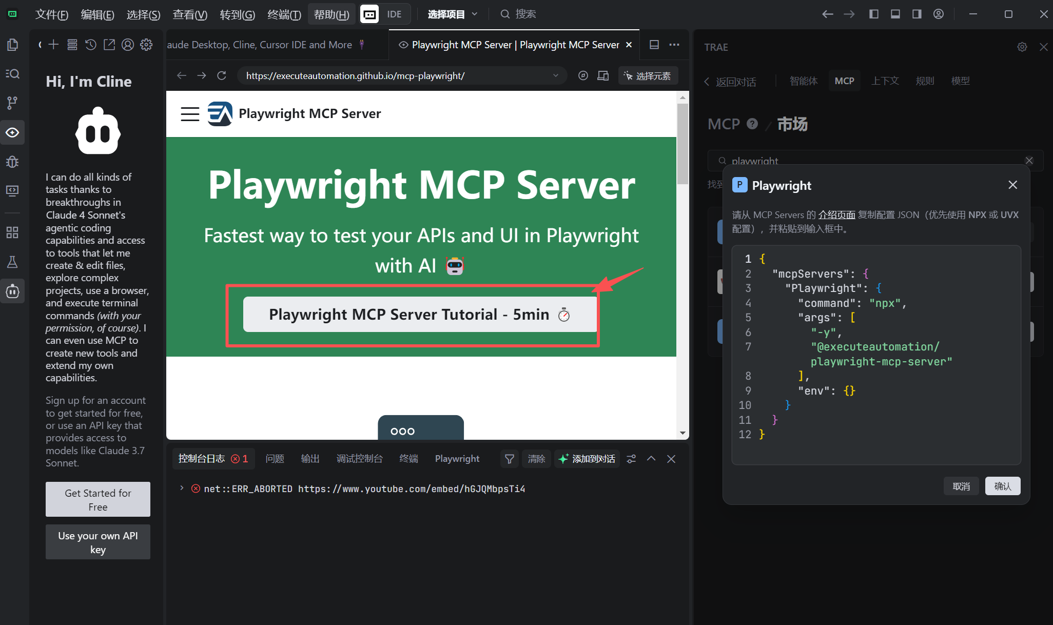
Task: Open source control in activity bar
Action: (12, 103)
